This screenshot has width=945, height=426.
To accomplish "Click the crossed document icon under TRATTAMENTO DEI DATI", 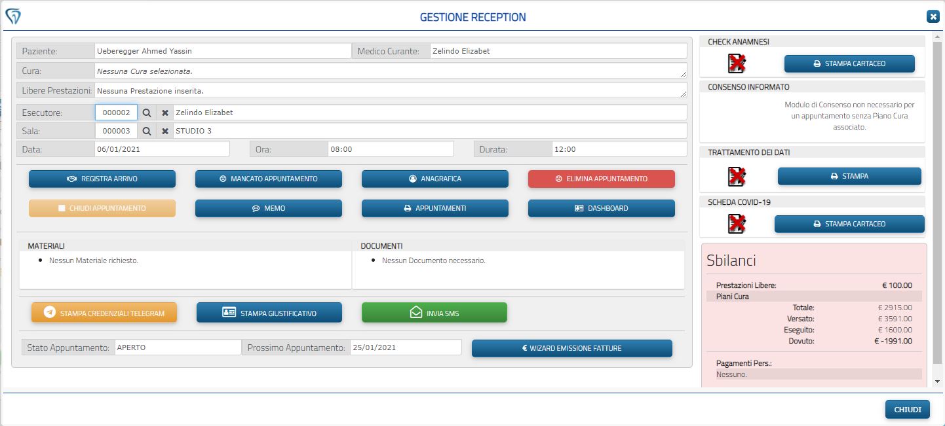I will pos(735,175).
